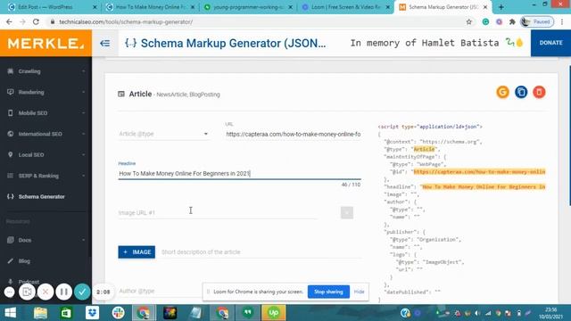Click the DONATE button

(550, 43)
